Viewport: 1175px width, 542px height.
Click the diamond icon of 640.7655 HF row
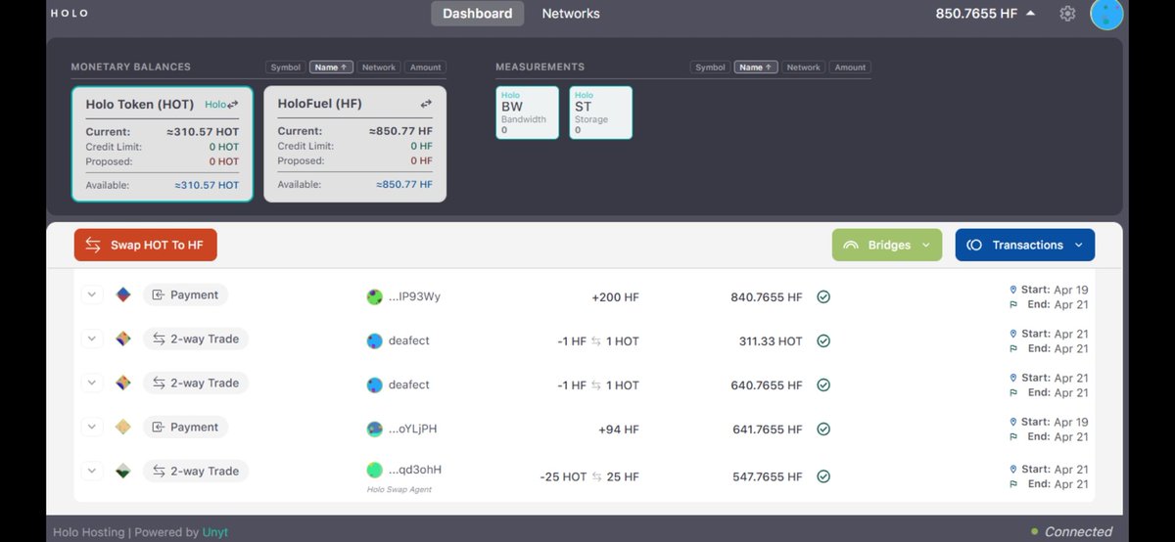click(x=123, y=383)
